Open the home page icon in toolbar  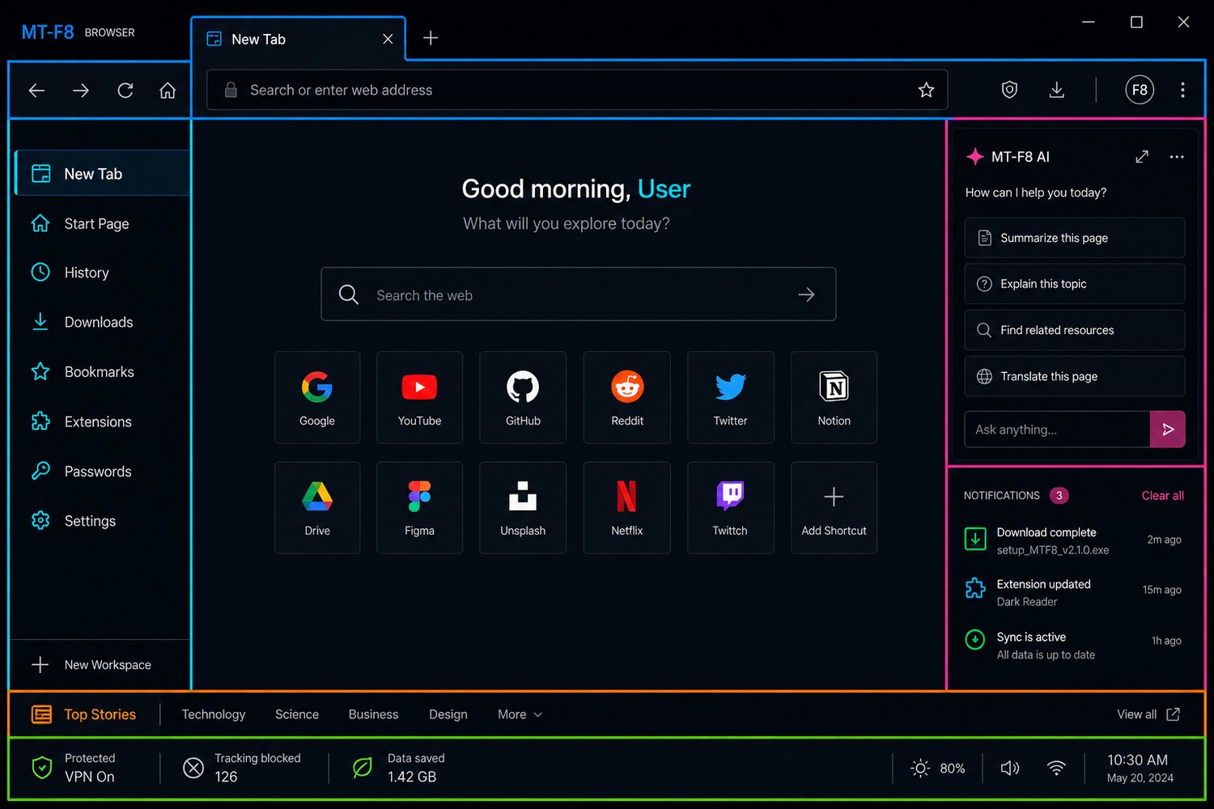[x=168, y=91]
